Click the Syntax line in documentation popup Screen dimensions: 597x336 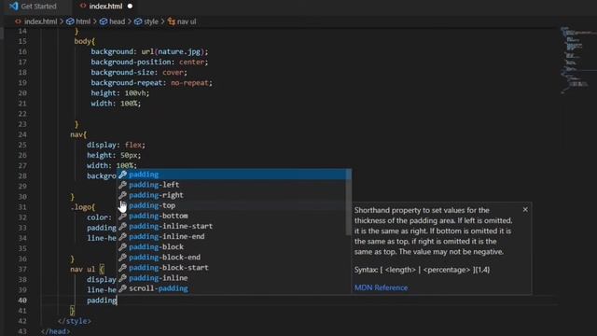point(422,270)
